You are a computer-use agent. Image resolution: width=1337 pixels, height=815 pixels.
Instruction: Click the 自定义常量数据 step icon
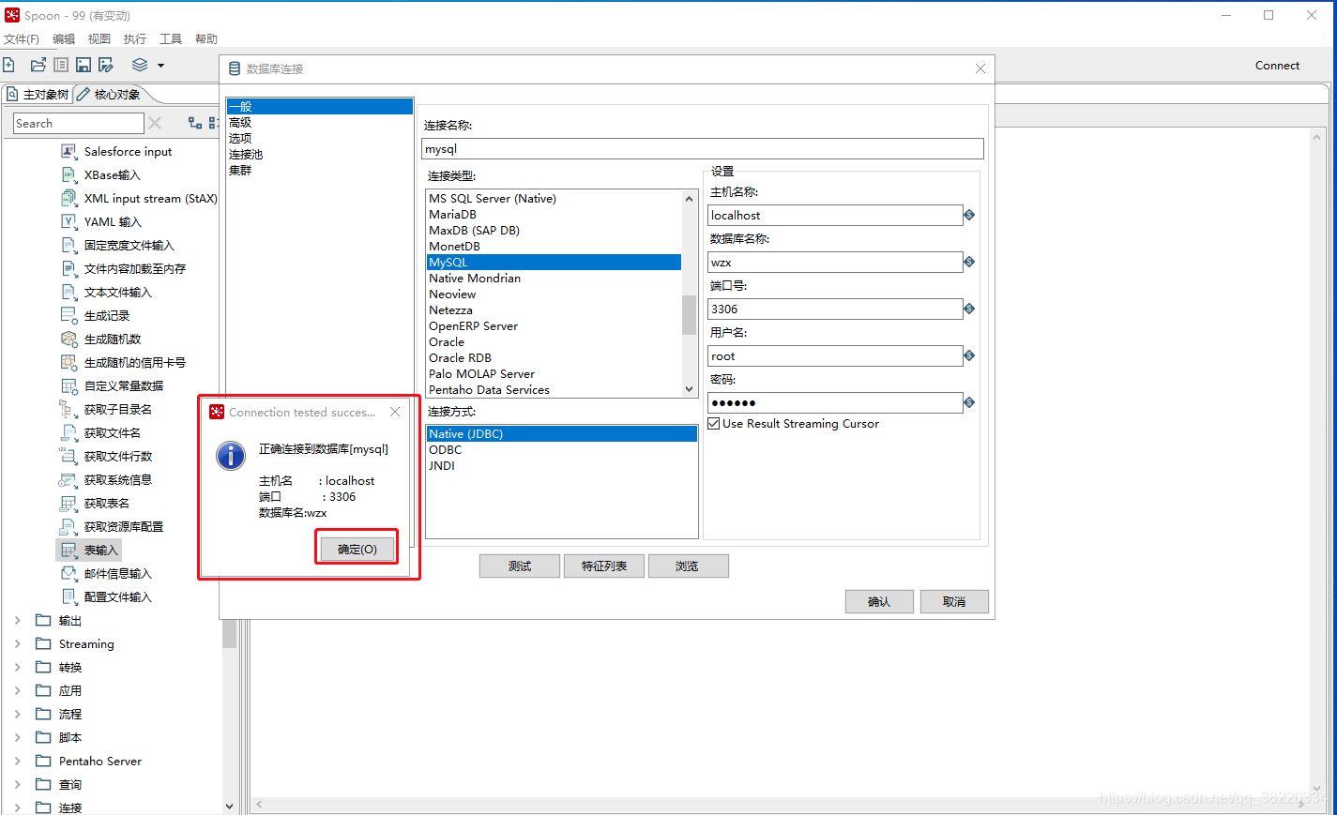coord(68,385)
